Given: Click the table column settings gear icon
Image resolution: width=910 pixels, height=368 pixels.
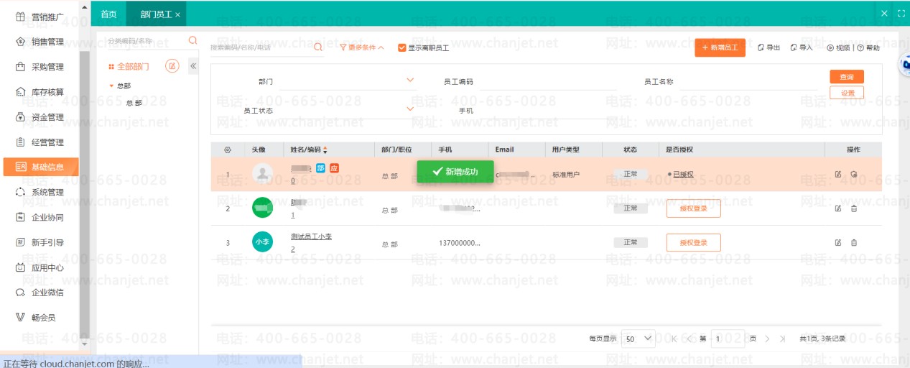Looking at the screenshot, I should point(228,149).
